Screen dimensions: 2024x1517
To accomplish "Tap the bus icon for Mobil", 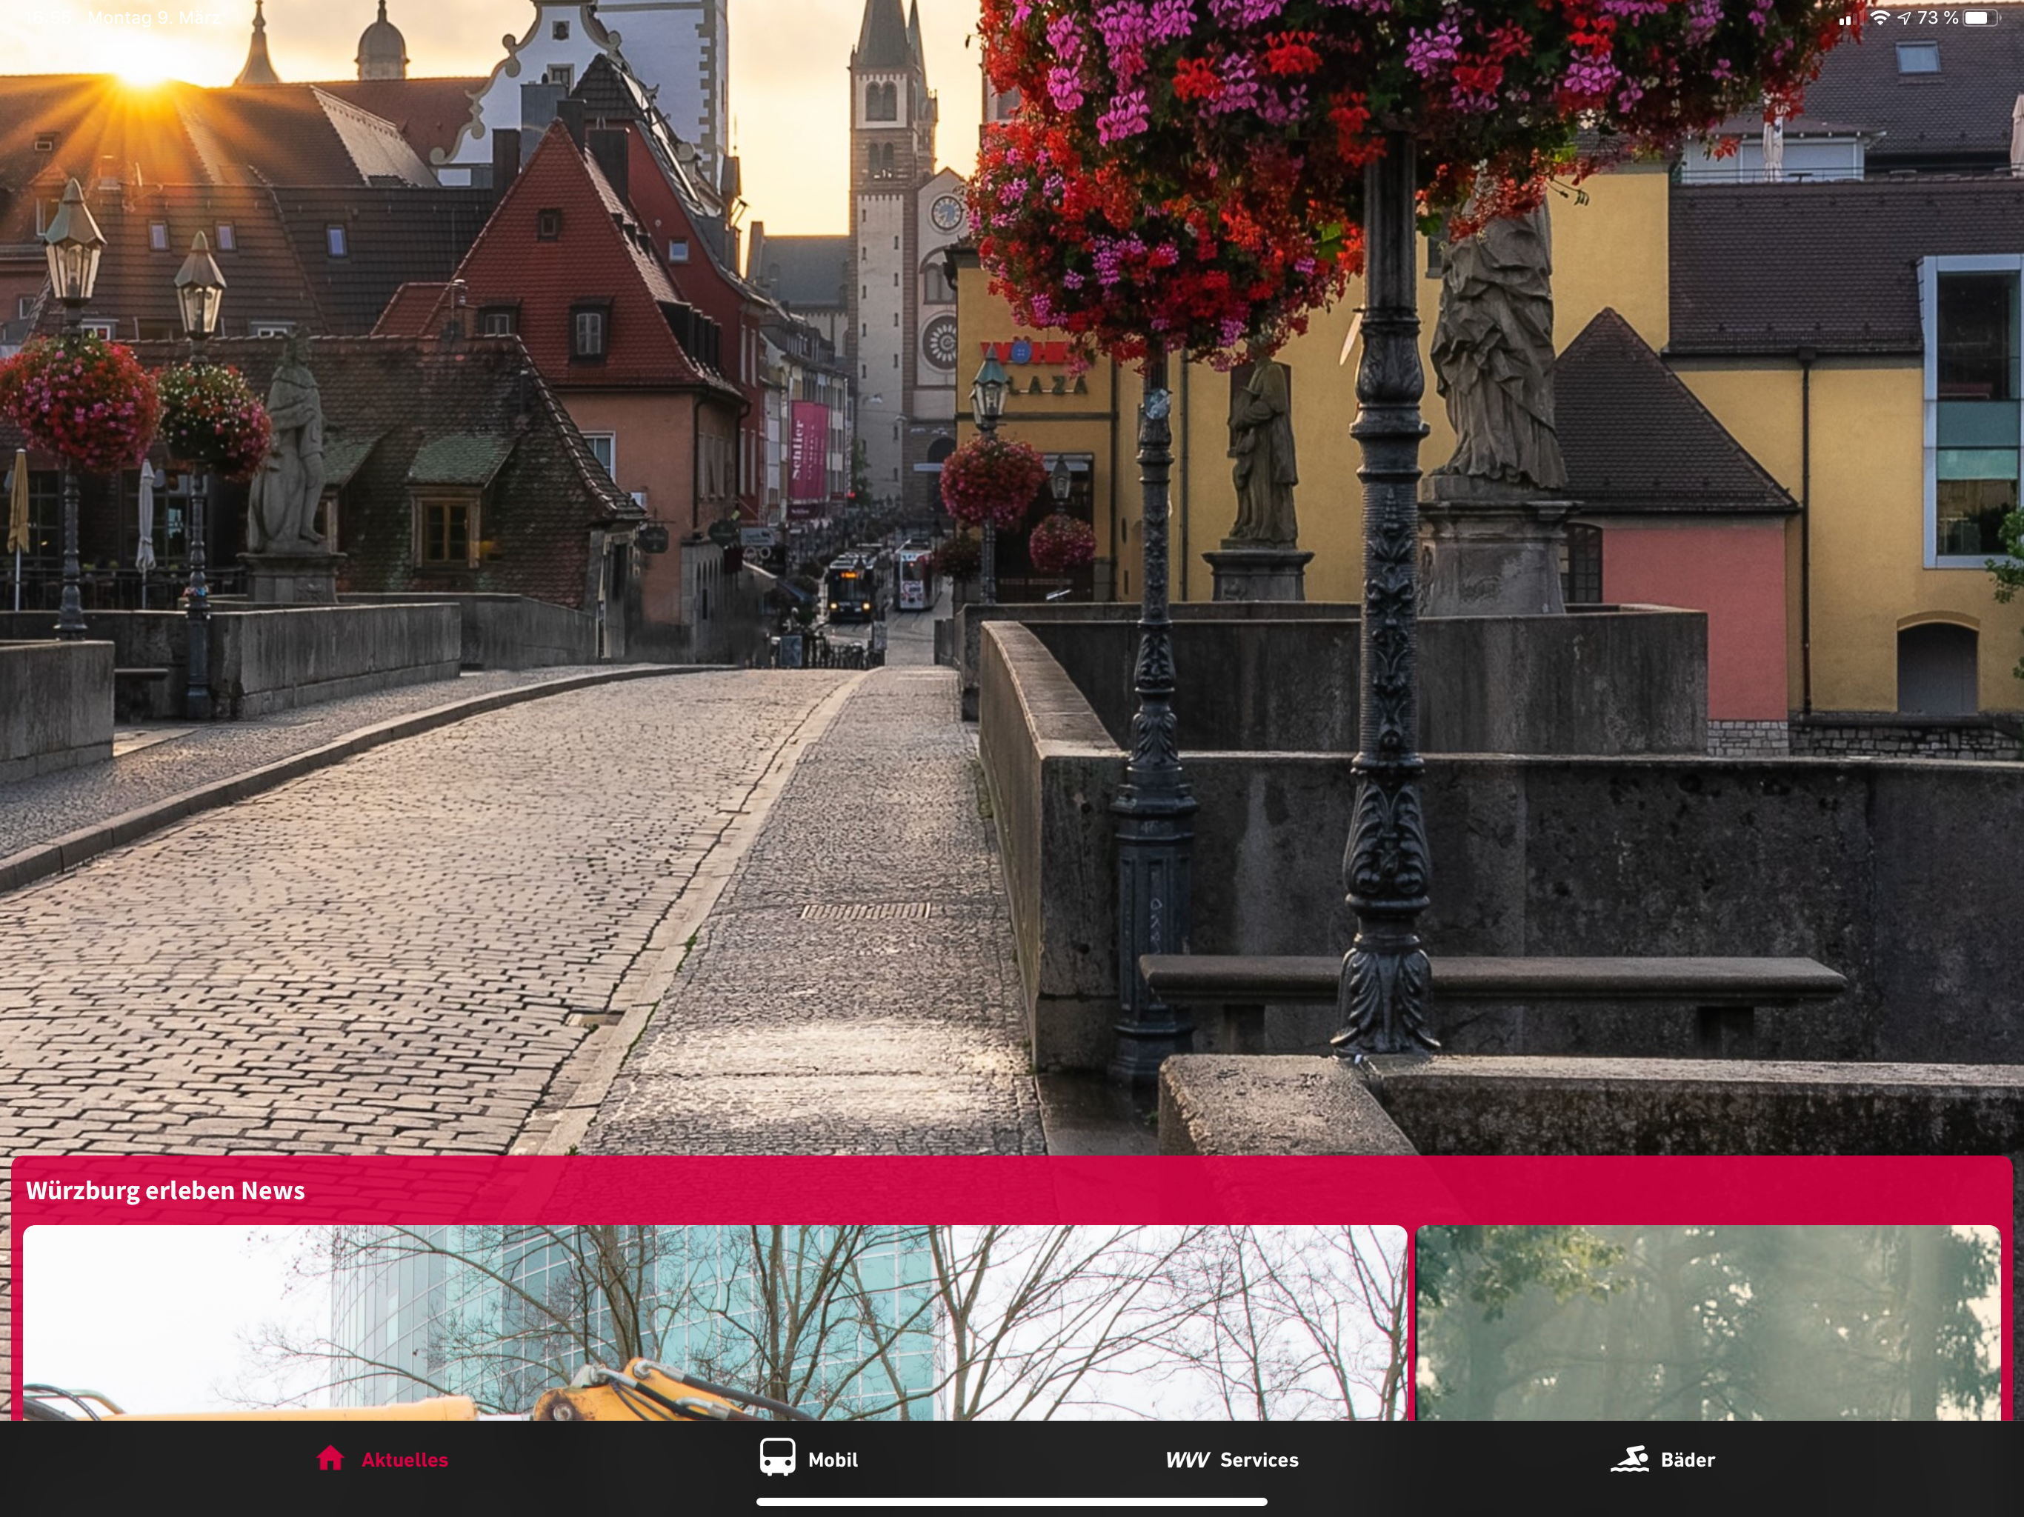I will tap(777, 1458).
